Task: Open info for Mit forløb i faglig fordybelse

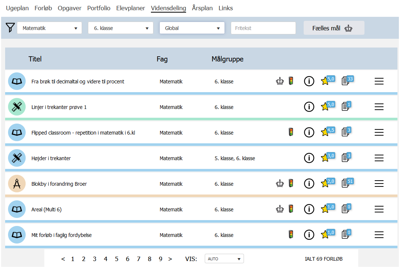Action: 309,235
